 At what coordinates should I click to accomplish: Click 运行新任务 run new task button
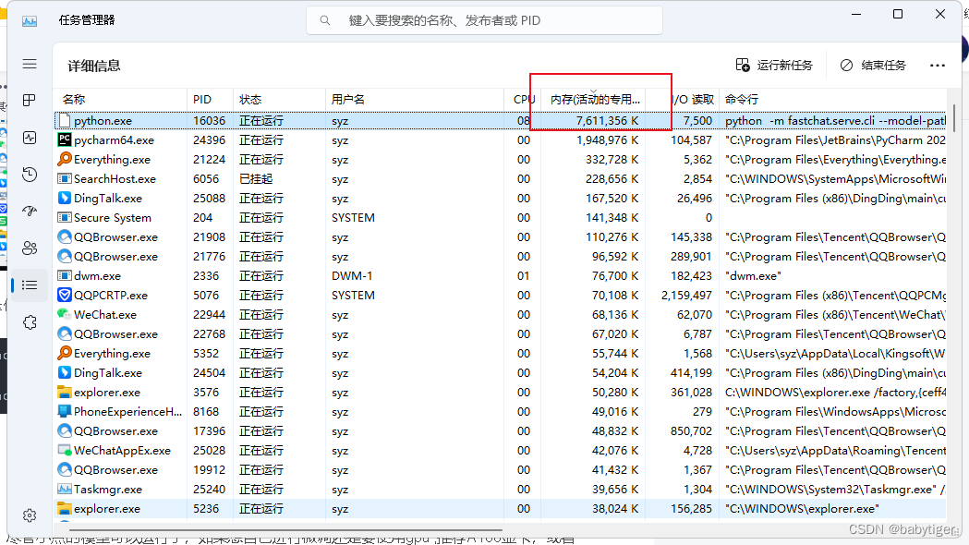tap(774, 66)
